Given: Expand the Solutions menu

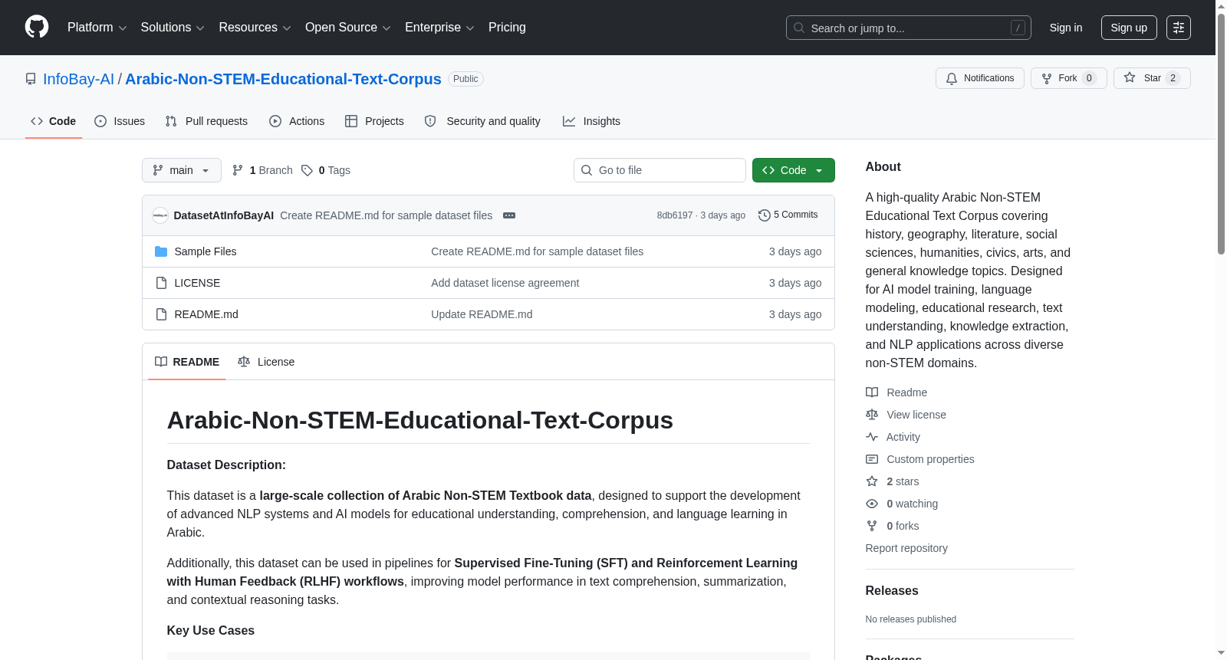Looking at the screenshot, I should 173,28.
